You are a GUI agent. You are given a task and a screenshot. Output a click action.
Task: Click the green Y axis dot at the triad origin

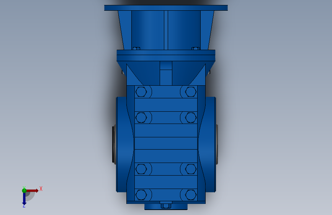24,191
